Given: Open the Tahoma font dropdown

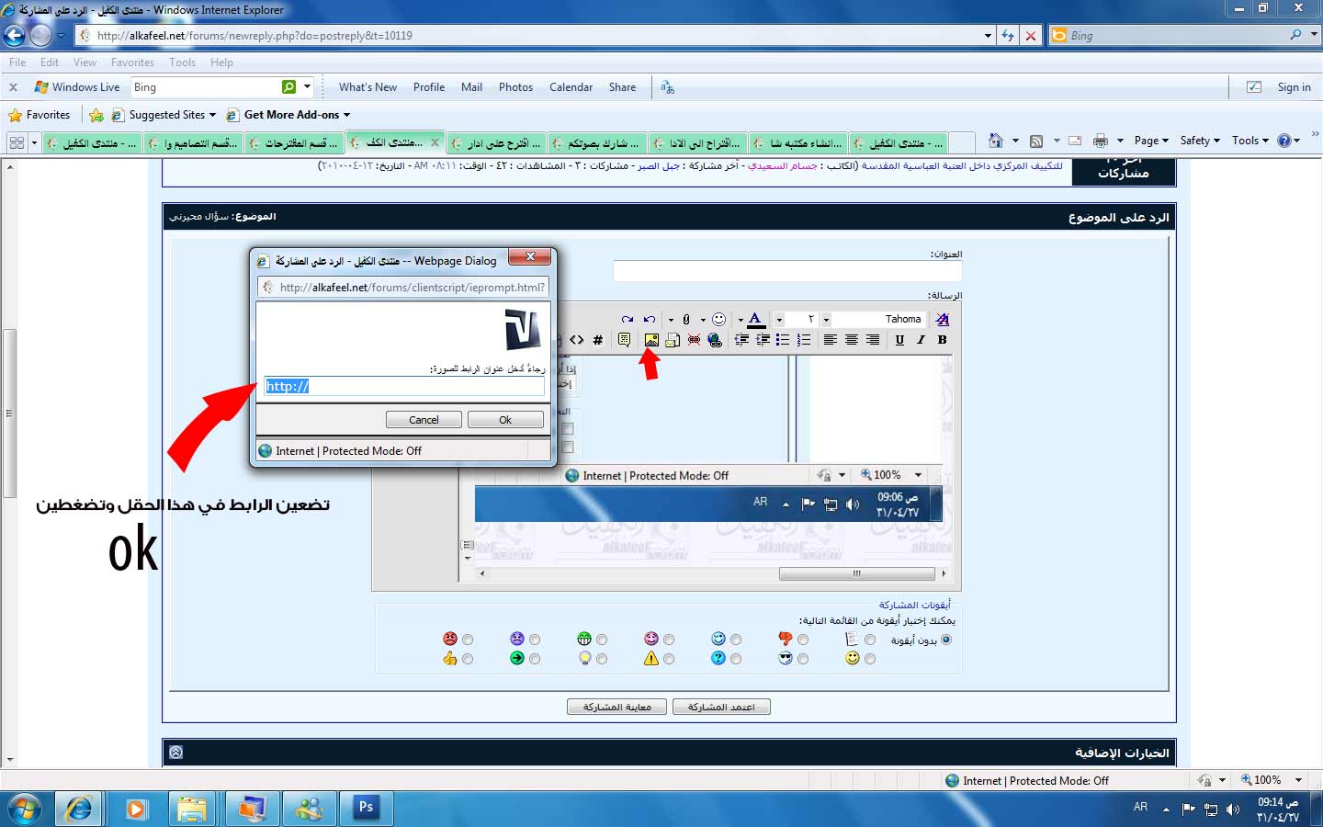Looking at the screenshot, I should pyautogui.click(x=826, y=319).
